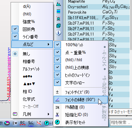Toggle (hkl)上の横線 option

(81, 67)
